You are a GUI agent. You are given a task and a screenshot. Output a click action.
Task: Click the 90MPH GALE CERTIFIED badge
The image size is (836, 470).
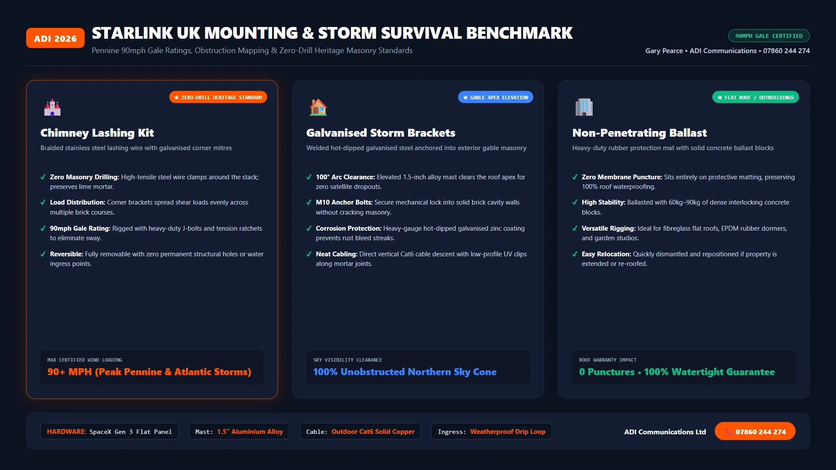pos(769,36)
